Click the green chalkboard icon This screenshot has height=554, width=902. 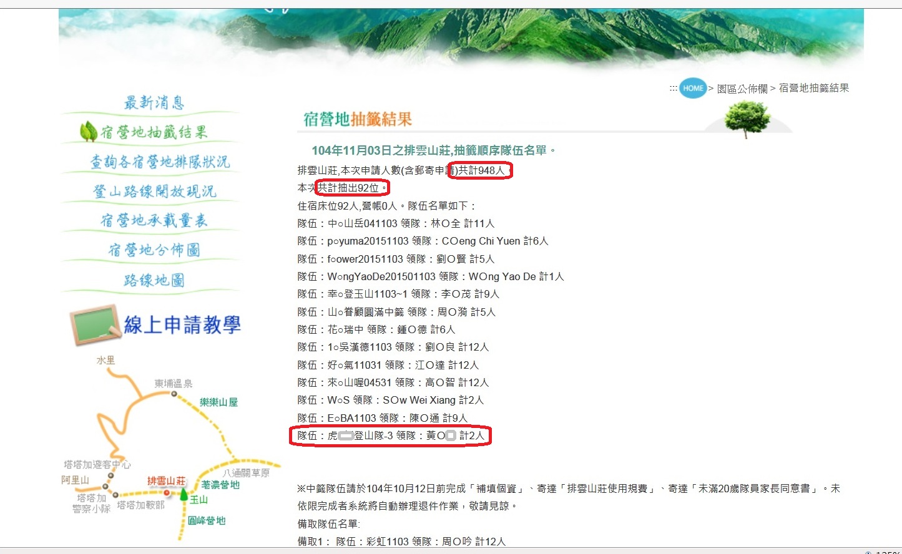(96, 325)
